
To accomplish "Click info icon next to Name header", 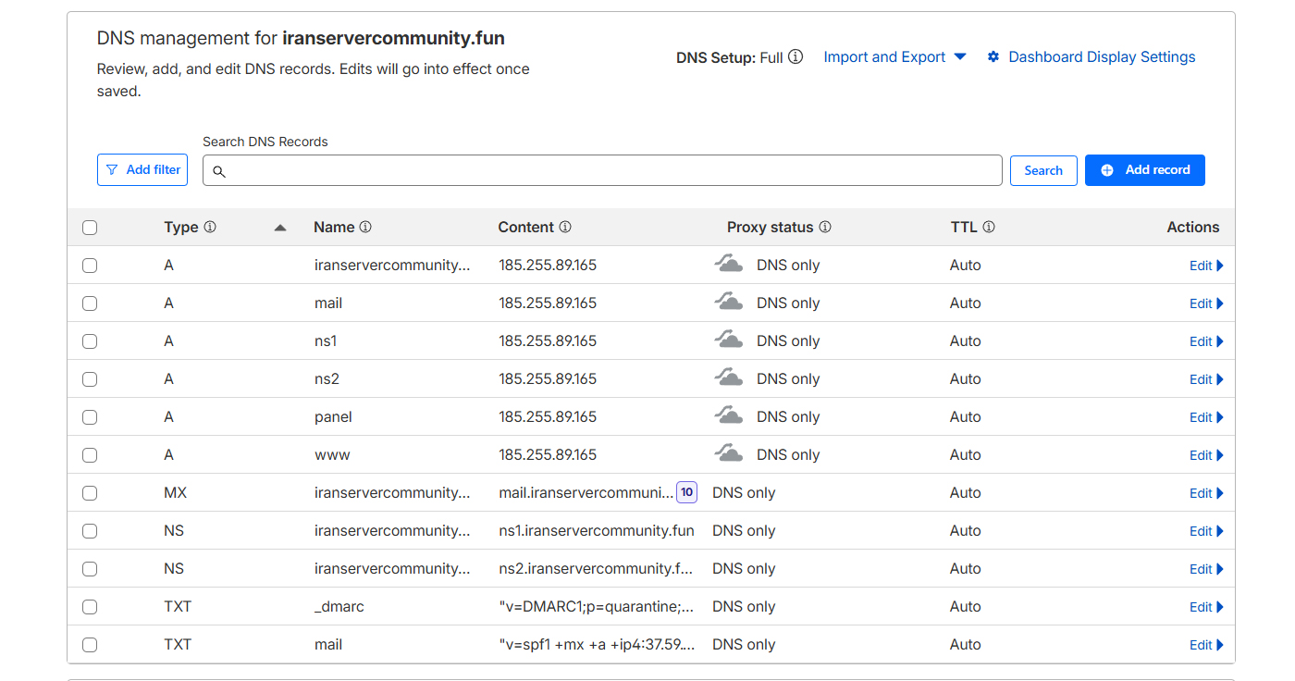I will [x=365, y=227].
